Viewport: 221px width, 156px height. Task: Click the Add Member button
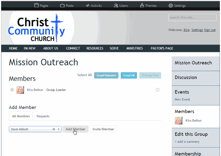pyautogui.click(x=76, y=129)
